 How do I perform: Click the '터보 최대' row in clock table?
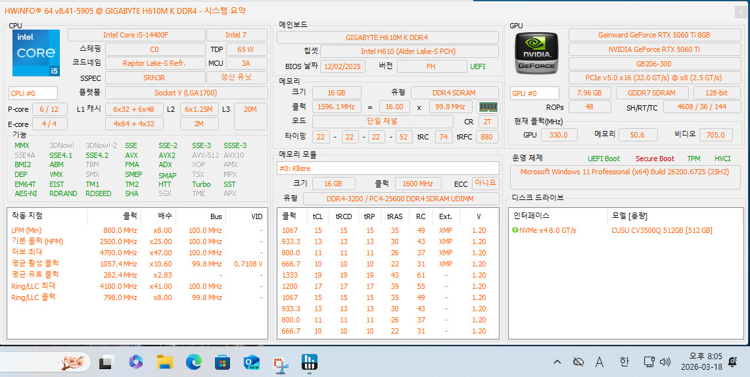point(137,253)
